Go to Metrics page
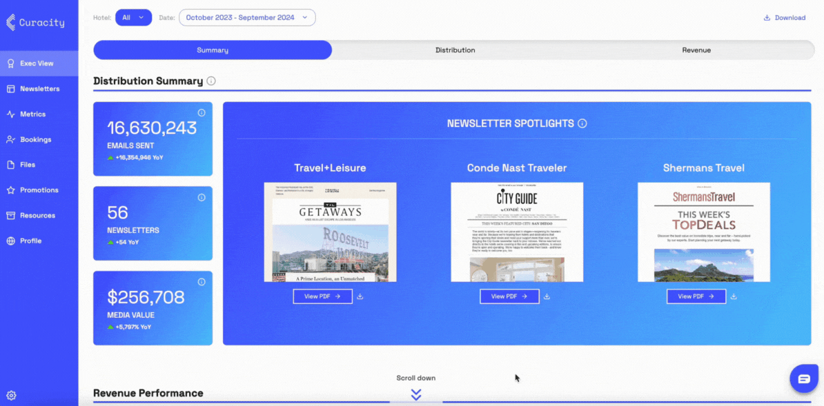 [x=39, y=114]
